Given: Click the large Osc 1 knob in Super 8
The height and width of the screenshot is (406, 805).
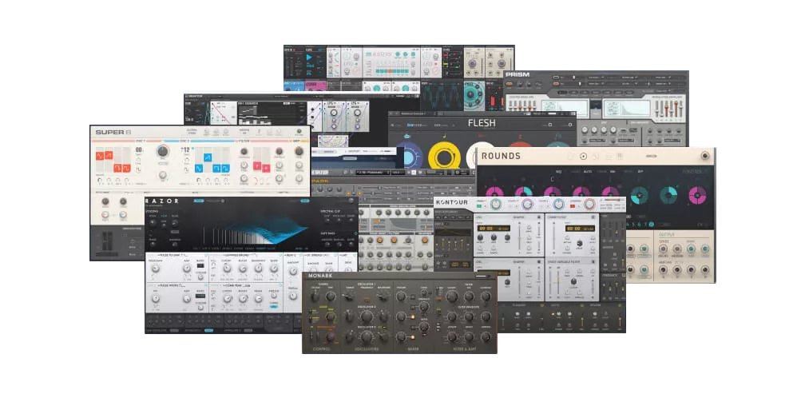Looking at the screenshot, I should [x=163, y=151].
